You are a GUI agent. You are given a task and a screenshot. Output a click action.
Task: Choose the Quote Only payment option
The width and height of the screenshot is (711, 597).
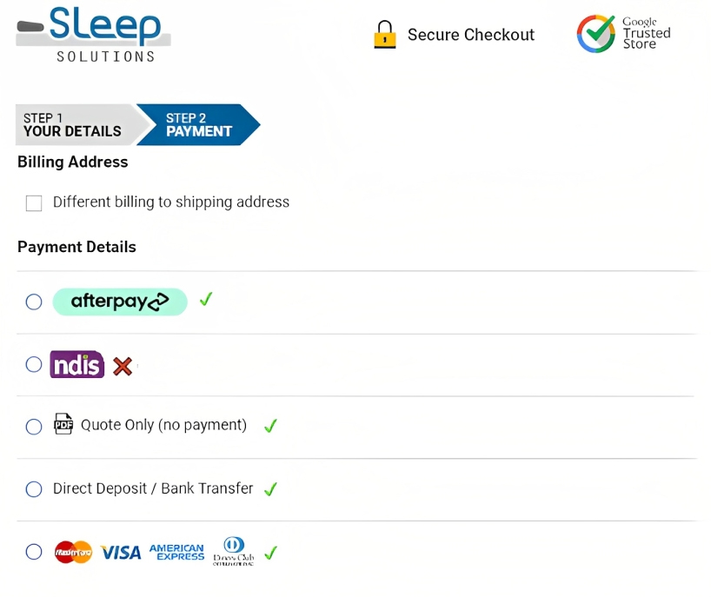click(x=34, y=427)
